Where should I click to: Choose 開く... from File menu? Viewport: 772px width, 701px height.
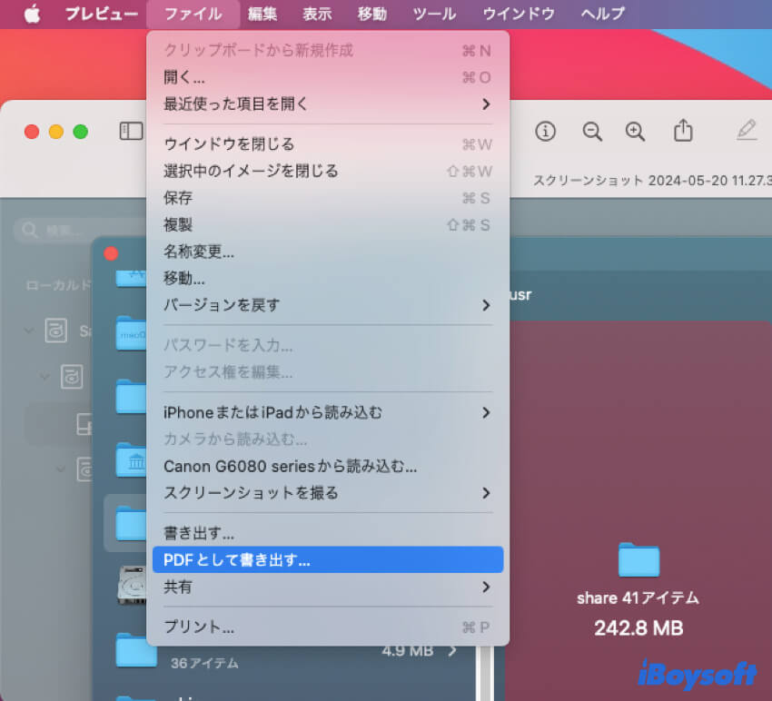[328, 77]
